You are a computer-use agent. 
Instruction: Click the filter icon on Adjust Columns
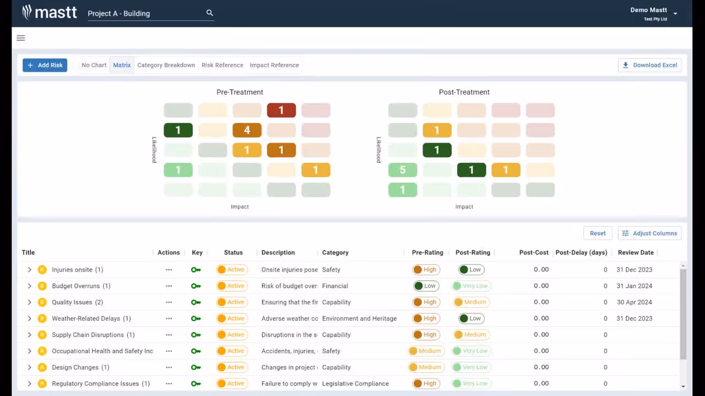tap(625, 233)
